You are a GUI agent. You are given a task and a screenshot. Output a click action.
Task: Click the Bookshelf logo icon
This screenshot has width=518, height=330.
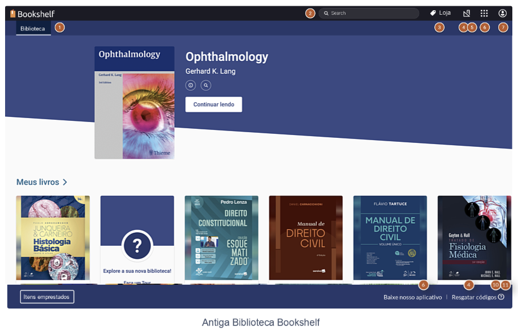click(13, 14)
